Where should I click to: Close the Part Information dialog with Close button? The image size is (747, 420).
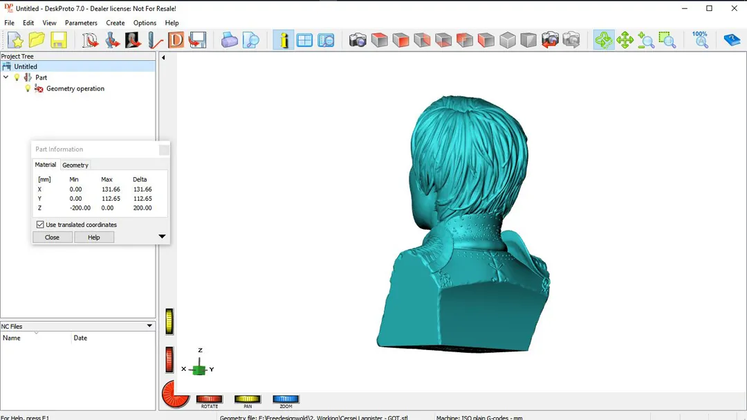coord(53,237)
